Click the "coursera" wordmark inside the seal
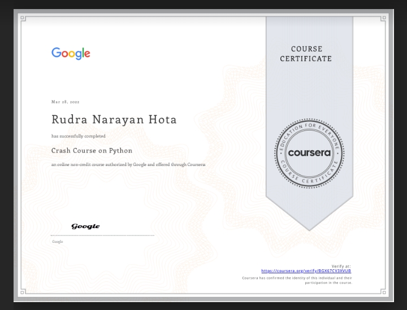 pos(309,153)
